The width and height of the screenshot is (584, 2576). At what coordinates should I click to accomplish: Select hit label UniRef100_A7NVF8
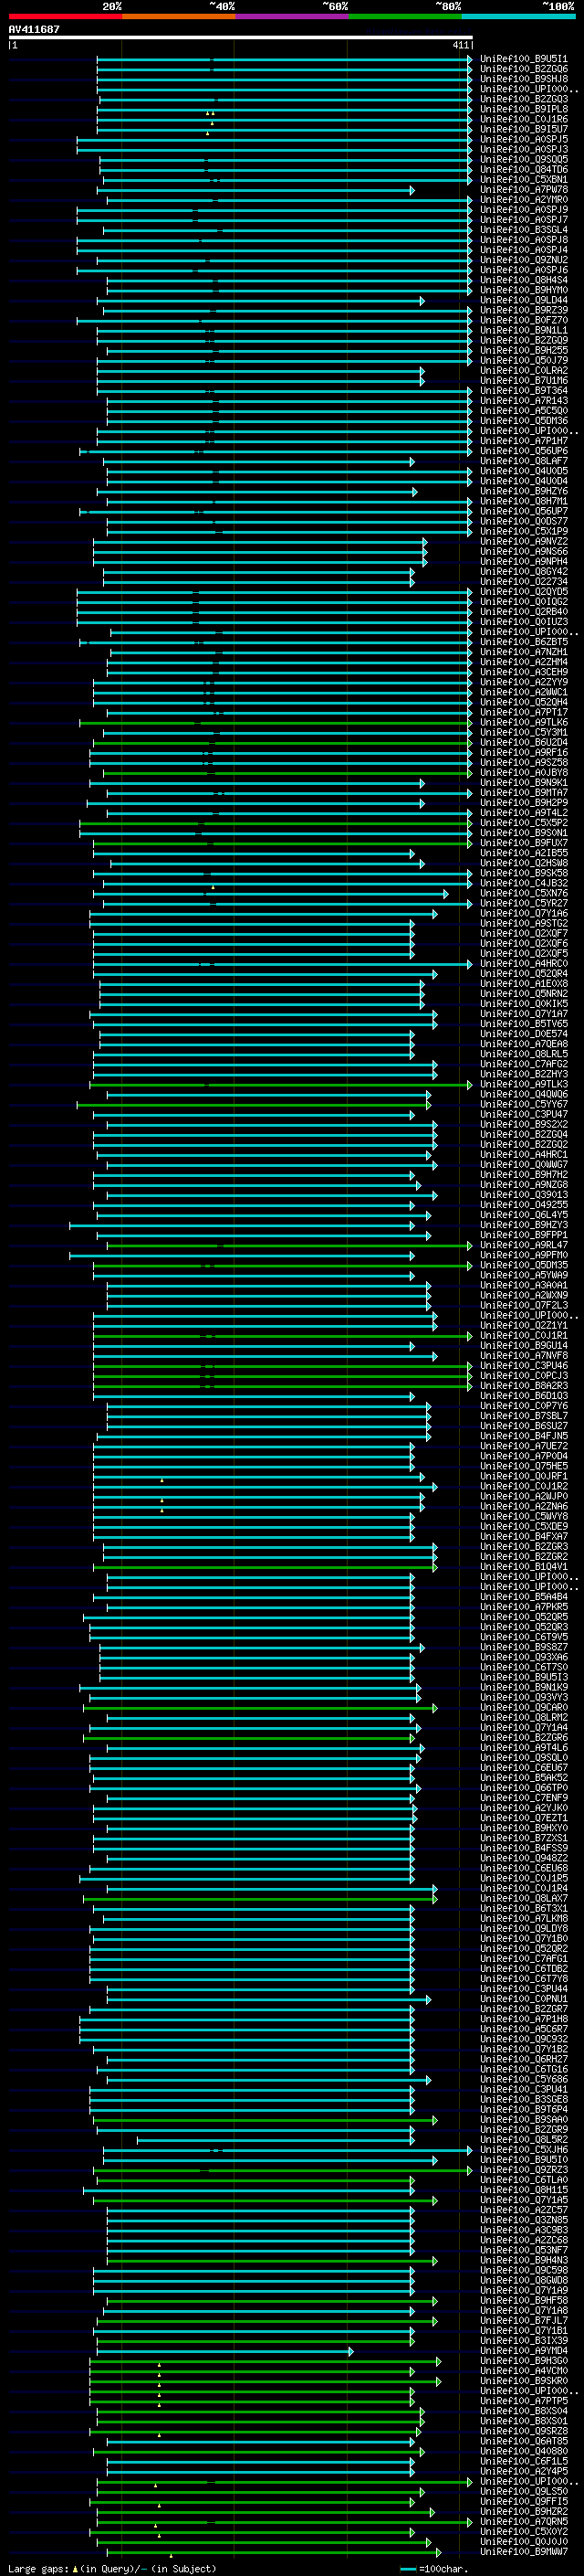tap(524, 1356)
